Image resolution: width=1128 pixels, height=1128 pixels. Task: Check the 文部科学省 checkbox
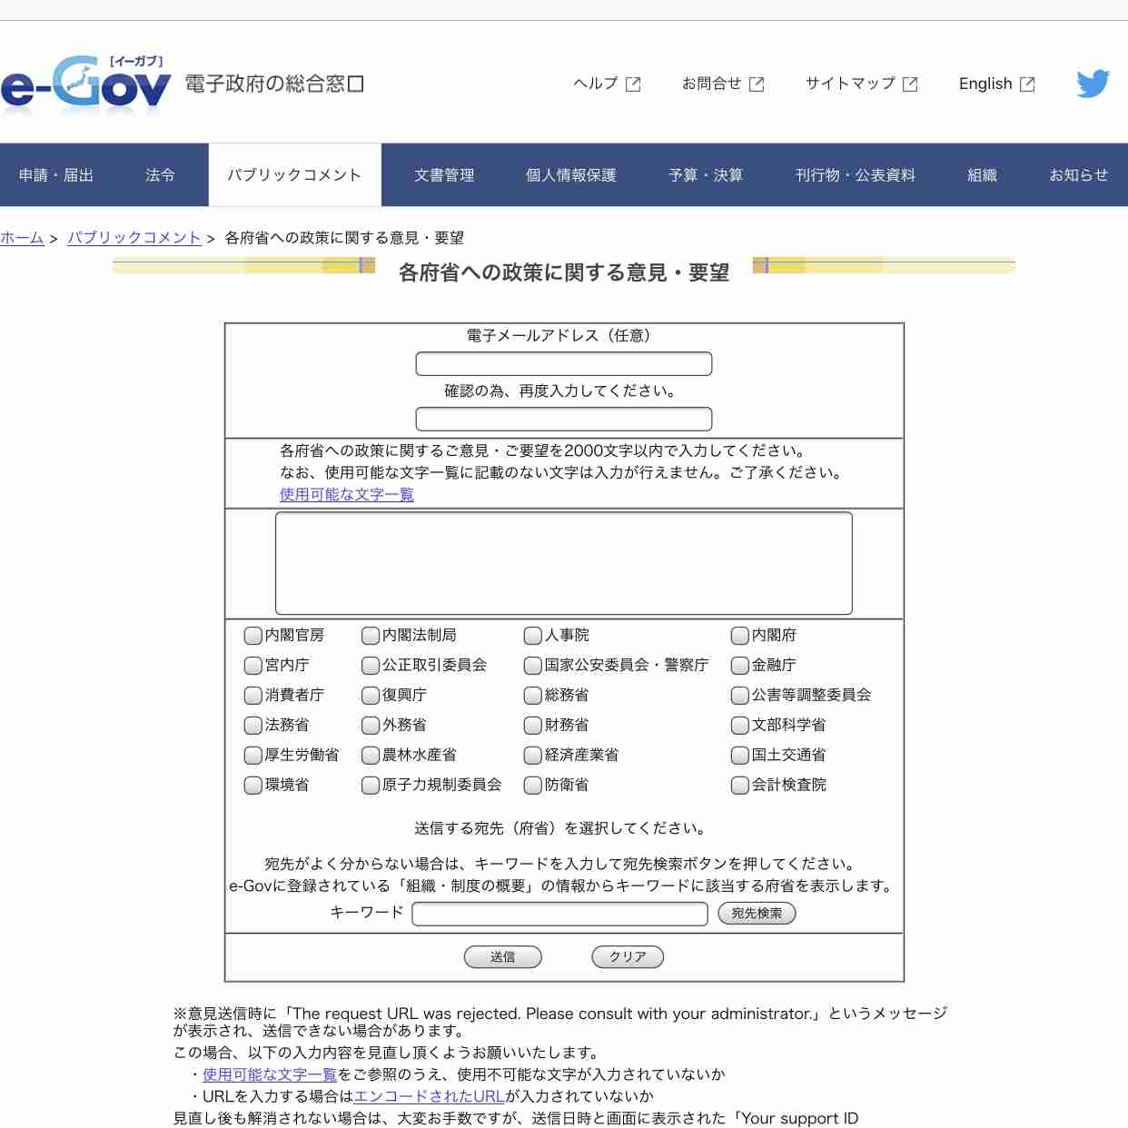tap(740, 726)
